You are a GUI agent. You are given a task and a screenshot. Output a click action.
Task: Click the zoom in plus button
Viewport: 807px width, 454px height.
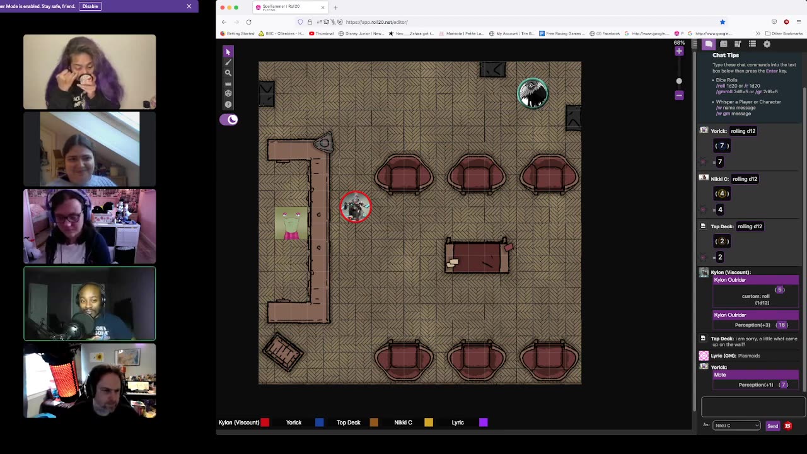[679, 51]
